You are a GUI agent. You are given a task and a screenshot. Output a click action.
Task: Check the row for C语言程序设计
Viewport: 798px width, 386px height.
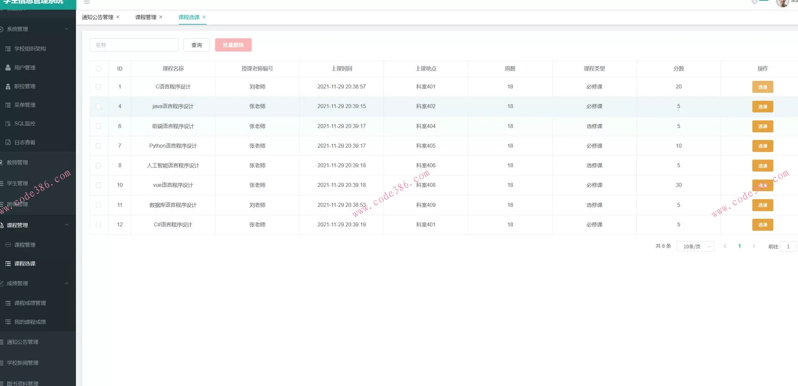(99, 87)
